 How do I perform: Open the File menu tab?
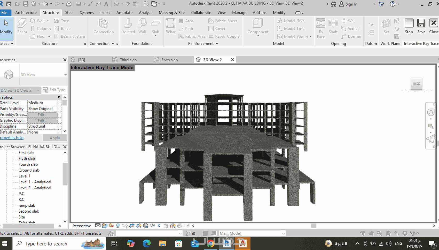[x=5, y=13]
